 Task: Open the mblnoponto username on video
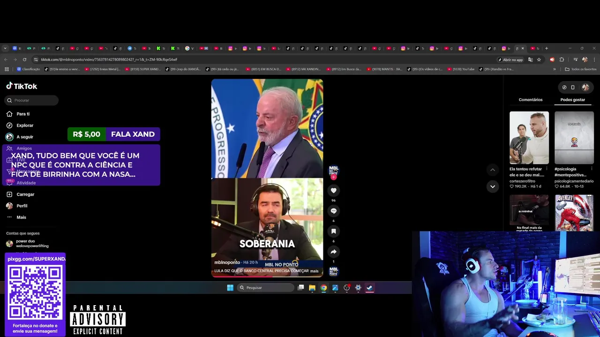click(227, 263)
